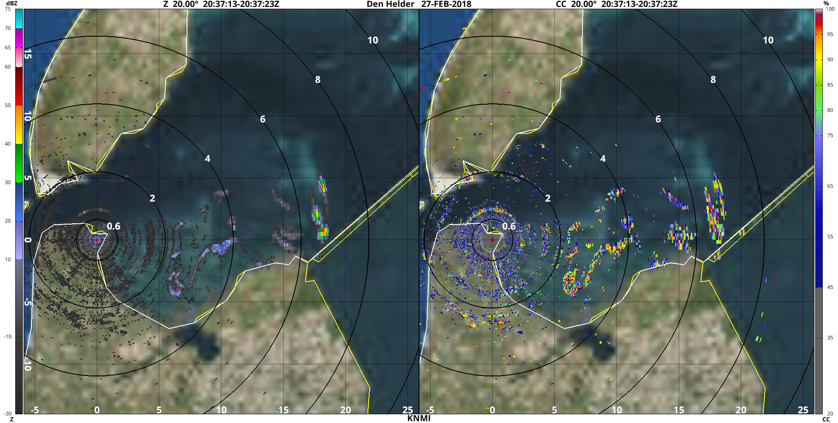The width and height of the screenshot is (838, 423).
Task: Click rotated vertical axis label 15 in Z panel
Action: pos(28,54)
